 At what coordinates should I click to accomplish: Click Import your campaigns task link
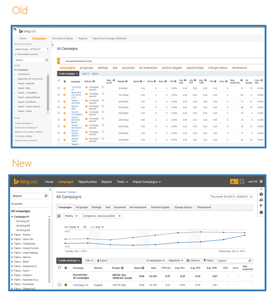26,127
